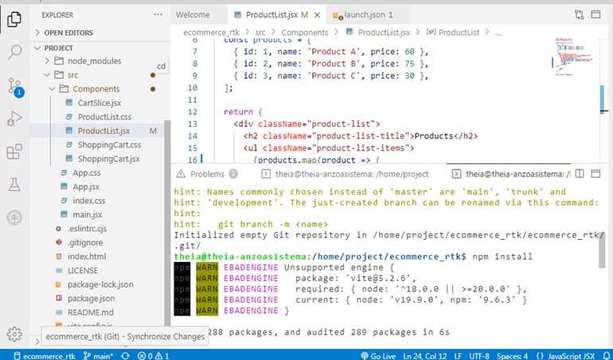Open the Problems panel tab
This screenshot has width=613, height=360.
coord(207,174)
